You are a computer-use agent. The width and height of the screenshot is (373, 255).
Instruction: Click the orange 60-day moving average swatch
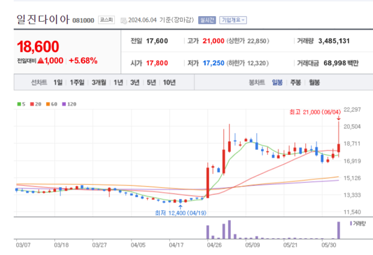(48, 104)
